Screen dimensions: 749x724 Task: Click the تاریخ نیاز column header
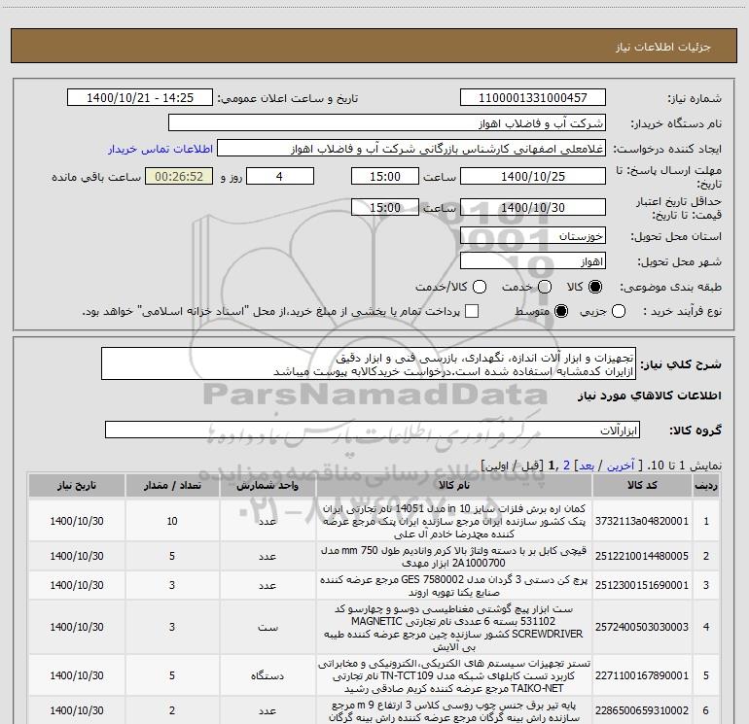click(77, 485)
